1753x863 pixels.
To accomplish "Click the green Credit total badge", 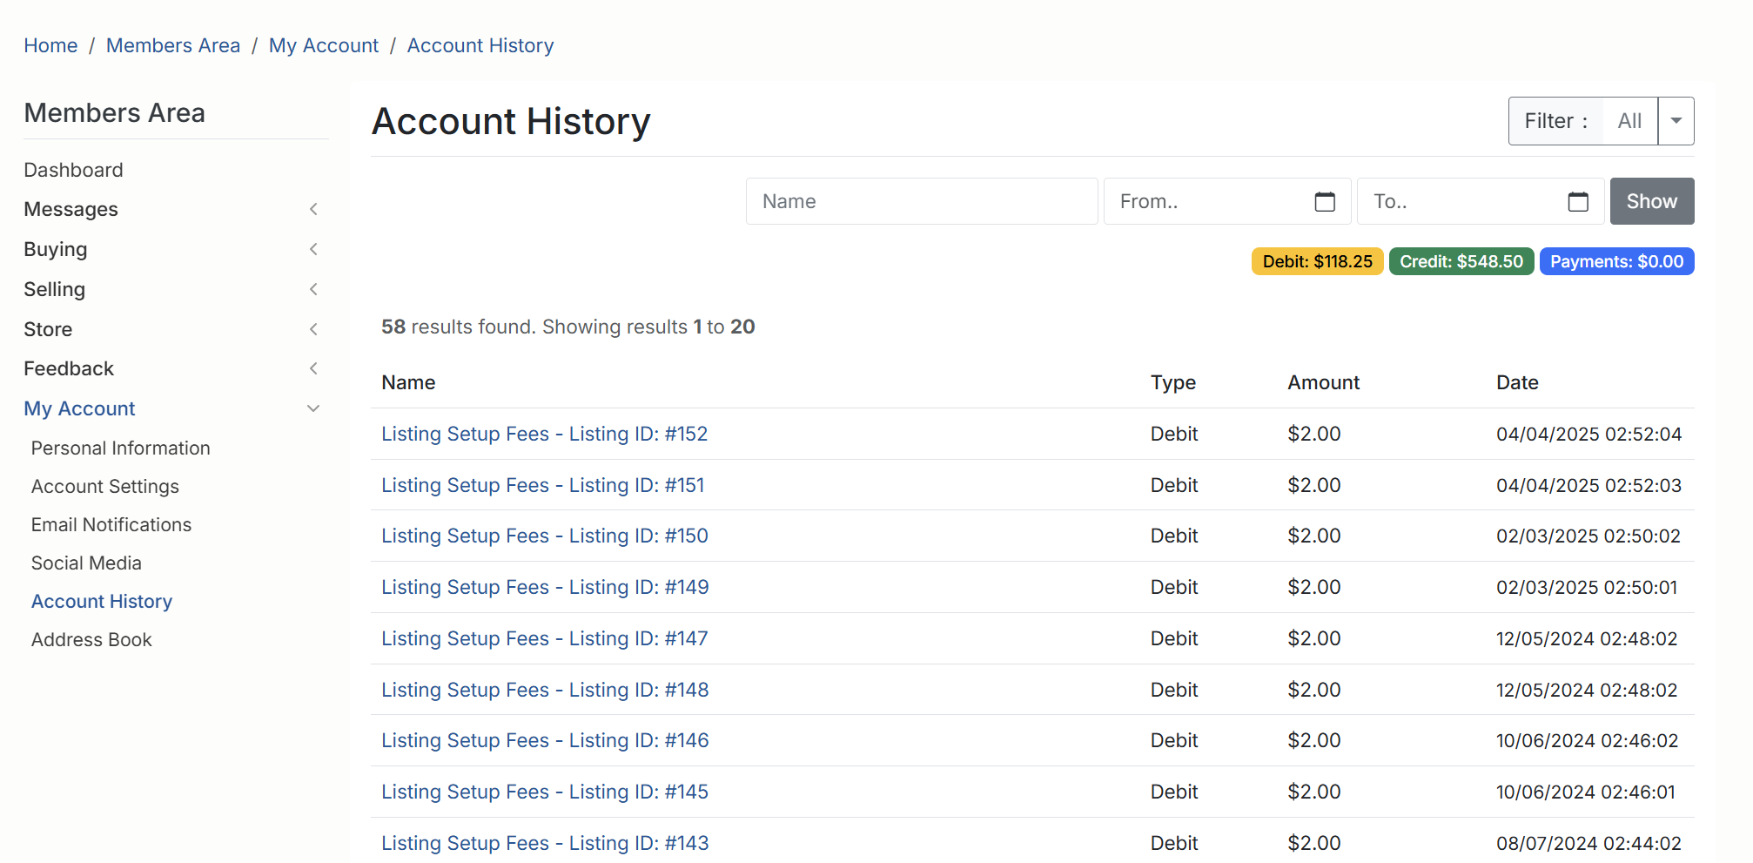I will (x=1461, y=261).
